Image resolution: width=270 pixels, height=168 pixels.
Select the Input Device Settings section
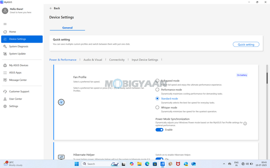point(145,60)
